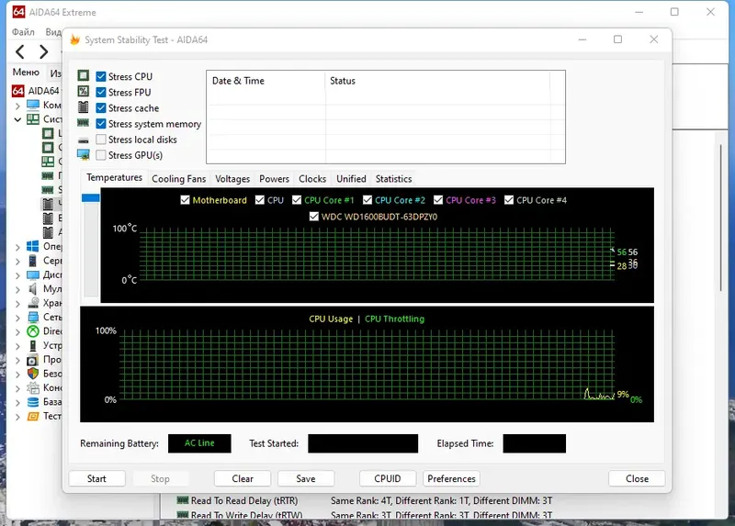
Task: Toggle the CPU Core #1 graph checkbox
Action: point(297,200)
